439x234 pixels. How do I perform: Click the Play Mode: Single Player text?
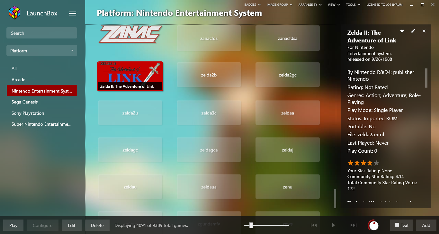[x=375, y=110]
